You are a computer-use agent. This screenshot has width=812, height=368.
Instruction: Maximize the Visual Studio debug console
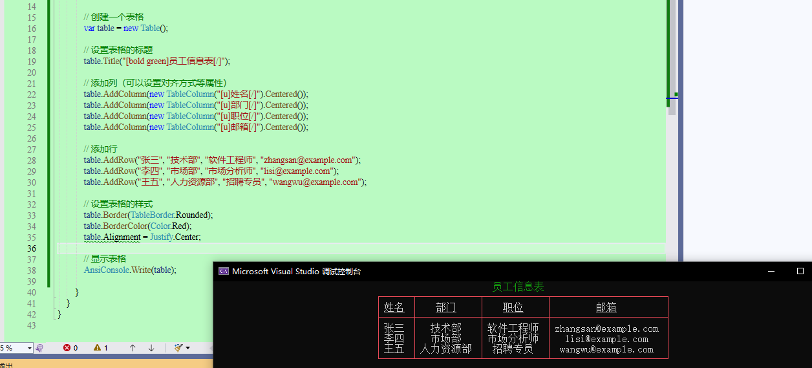[800, 272]
